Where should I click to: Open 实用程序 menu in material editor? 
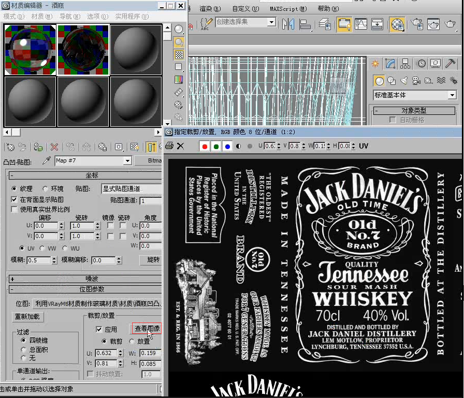pos(132,17)
